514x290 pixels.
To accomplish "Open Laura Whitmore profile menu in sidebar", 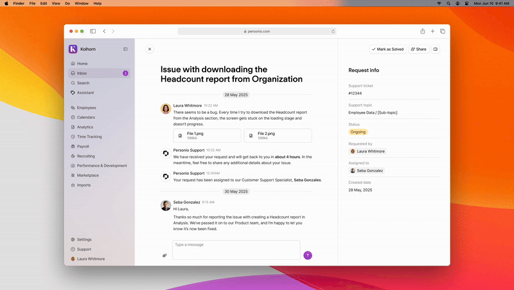I will (91, 258).
